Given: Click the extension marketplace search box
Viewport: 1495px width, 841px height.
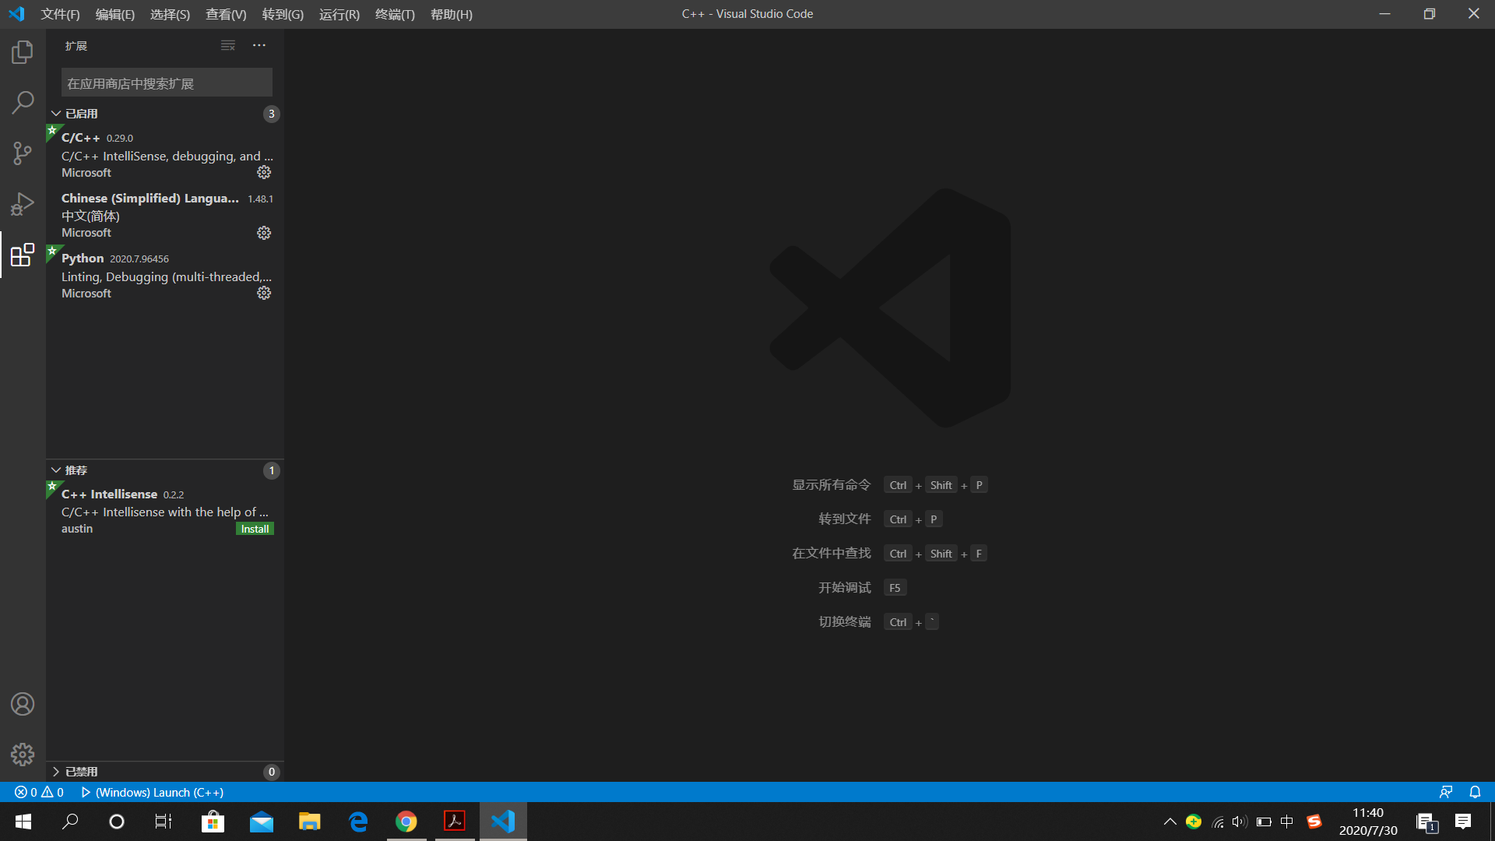Looking at the screenshot, I should point(167,83).
